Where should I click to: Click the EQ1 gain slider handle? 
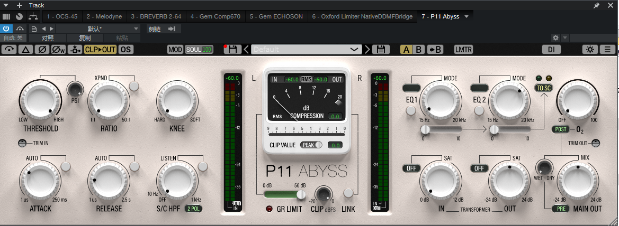425,129
